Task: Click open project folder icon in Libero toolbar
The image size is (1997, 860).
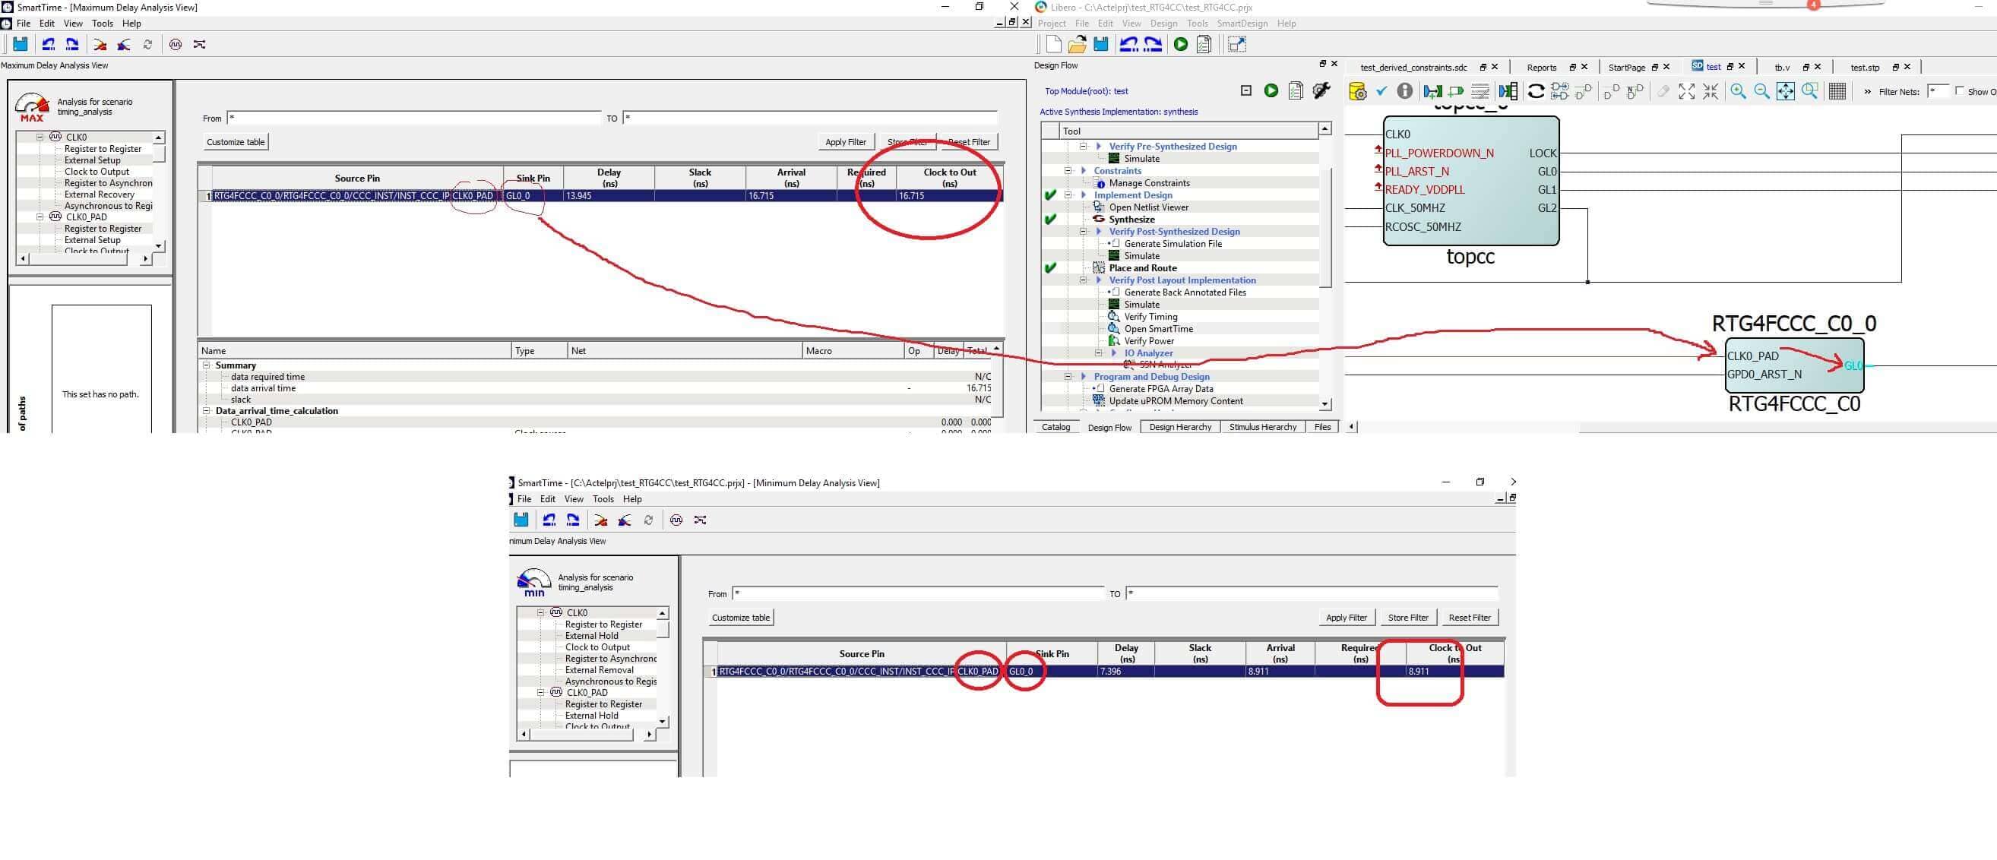Action: pos(1077,44)
